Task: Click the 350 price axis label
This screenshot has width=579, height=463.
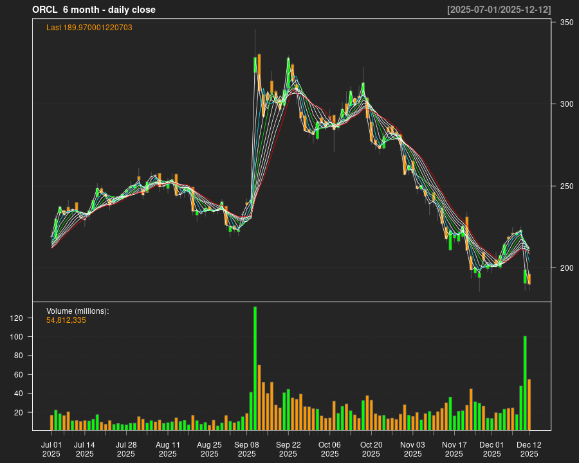Action: [567, 23]
